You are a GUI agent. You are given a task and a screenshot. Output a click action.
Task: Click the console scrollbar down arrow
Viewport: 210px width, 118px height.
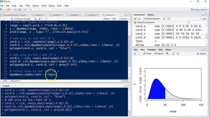129,115
